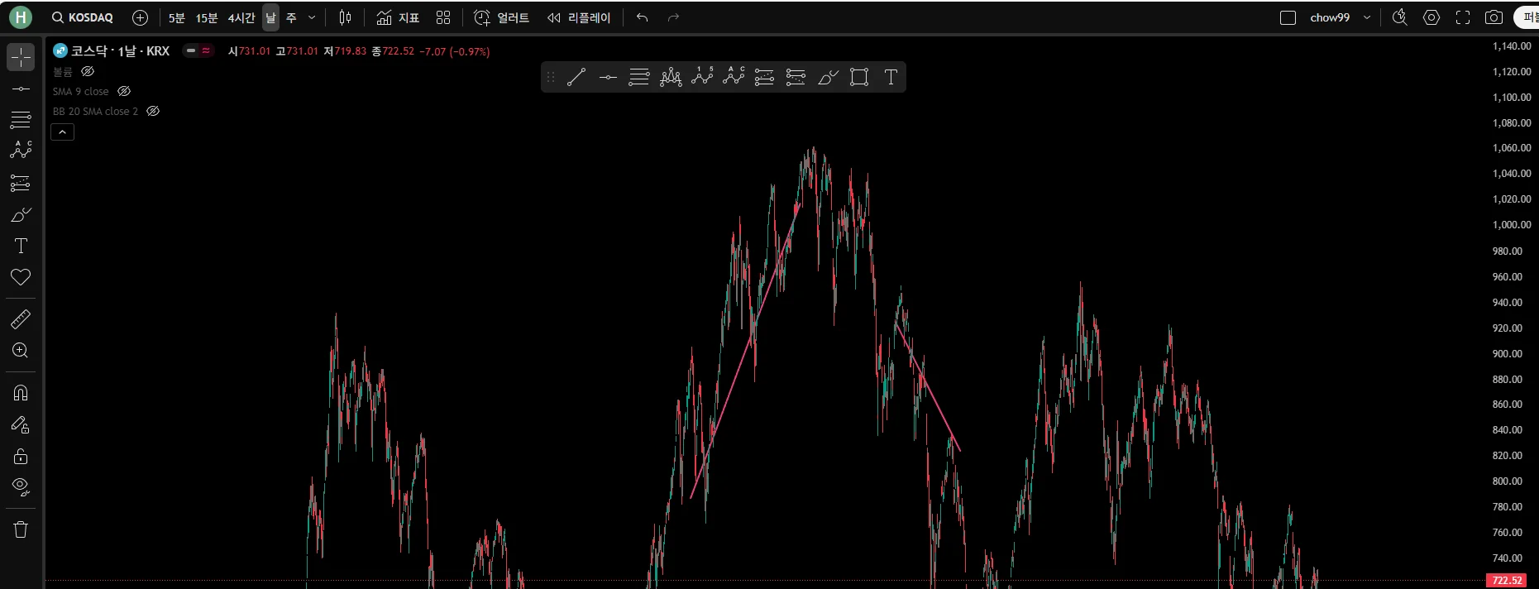Expand the interval list chevron after 주
The width and height of the screenshot is (1539, 589).
click(x=312, y=17)
